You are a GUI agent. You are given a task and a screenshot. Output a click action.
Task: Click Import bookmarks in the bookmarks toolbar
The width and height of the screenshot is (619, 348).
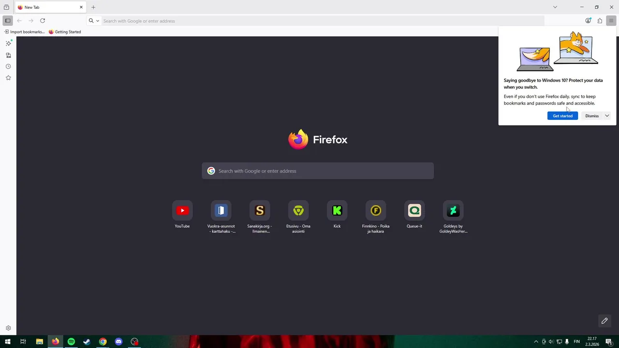pyautogui.click(x=25, y=32)
